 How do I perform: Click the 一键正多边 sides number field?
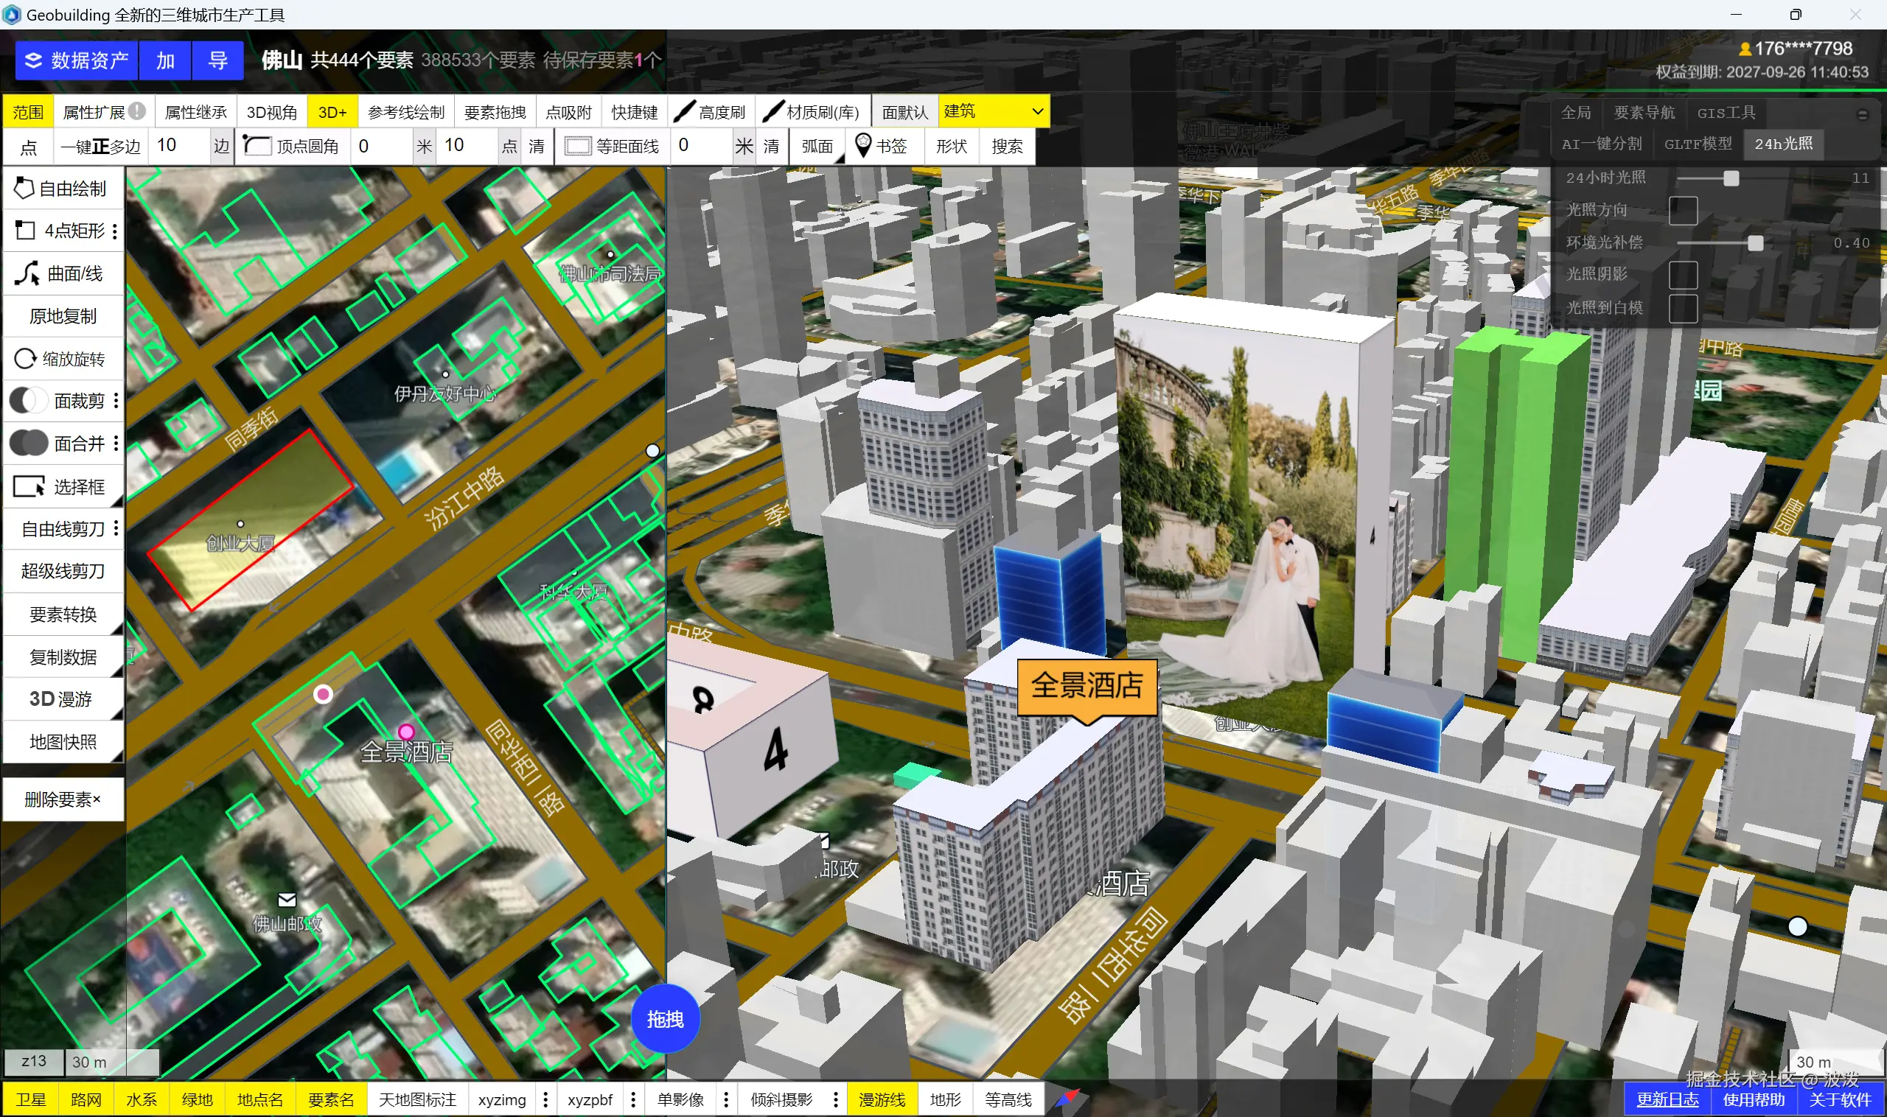(x=179, y=146)
